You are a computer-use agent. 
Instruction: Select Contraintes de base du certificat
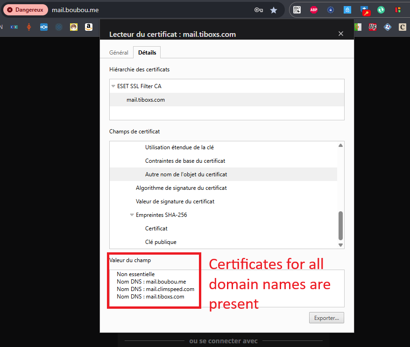pos(223,161)
